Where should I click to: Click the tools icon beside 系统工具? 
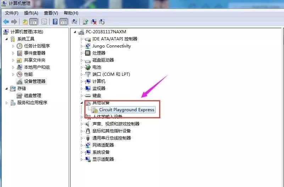13,39
